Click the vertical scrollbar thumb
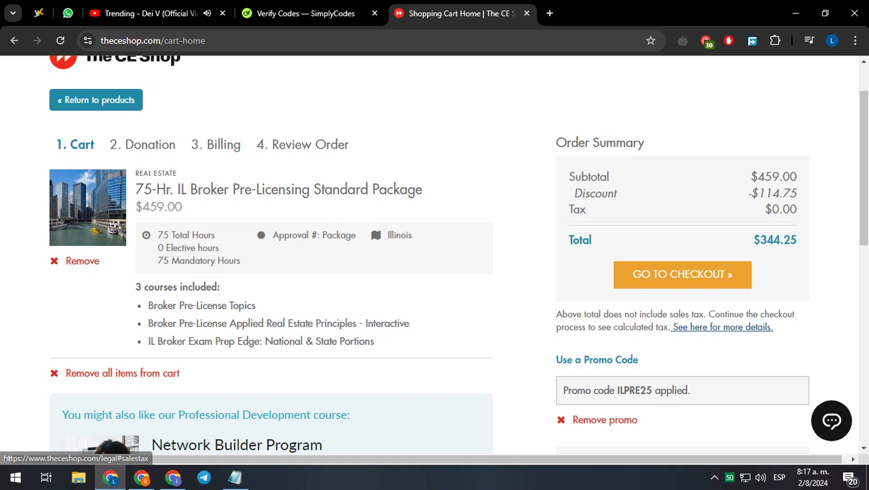This screenshot has height=490, width=869. click(x=864, y=168)
